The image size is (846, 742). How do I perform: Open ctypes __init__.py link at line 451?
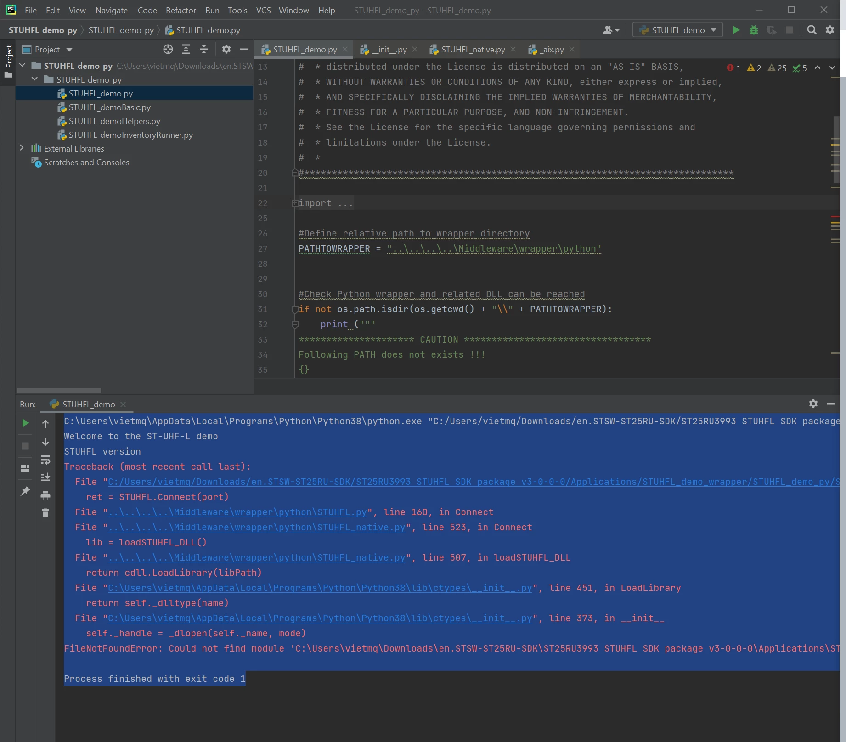320,588
